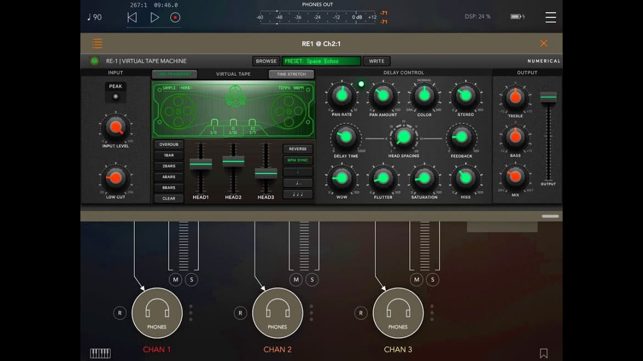Solo CHAN 2
Viewport: 643px width, 361px height.
(312, 280)
